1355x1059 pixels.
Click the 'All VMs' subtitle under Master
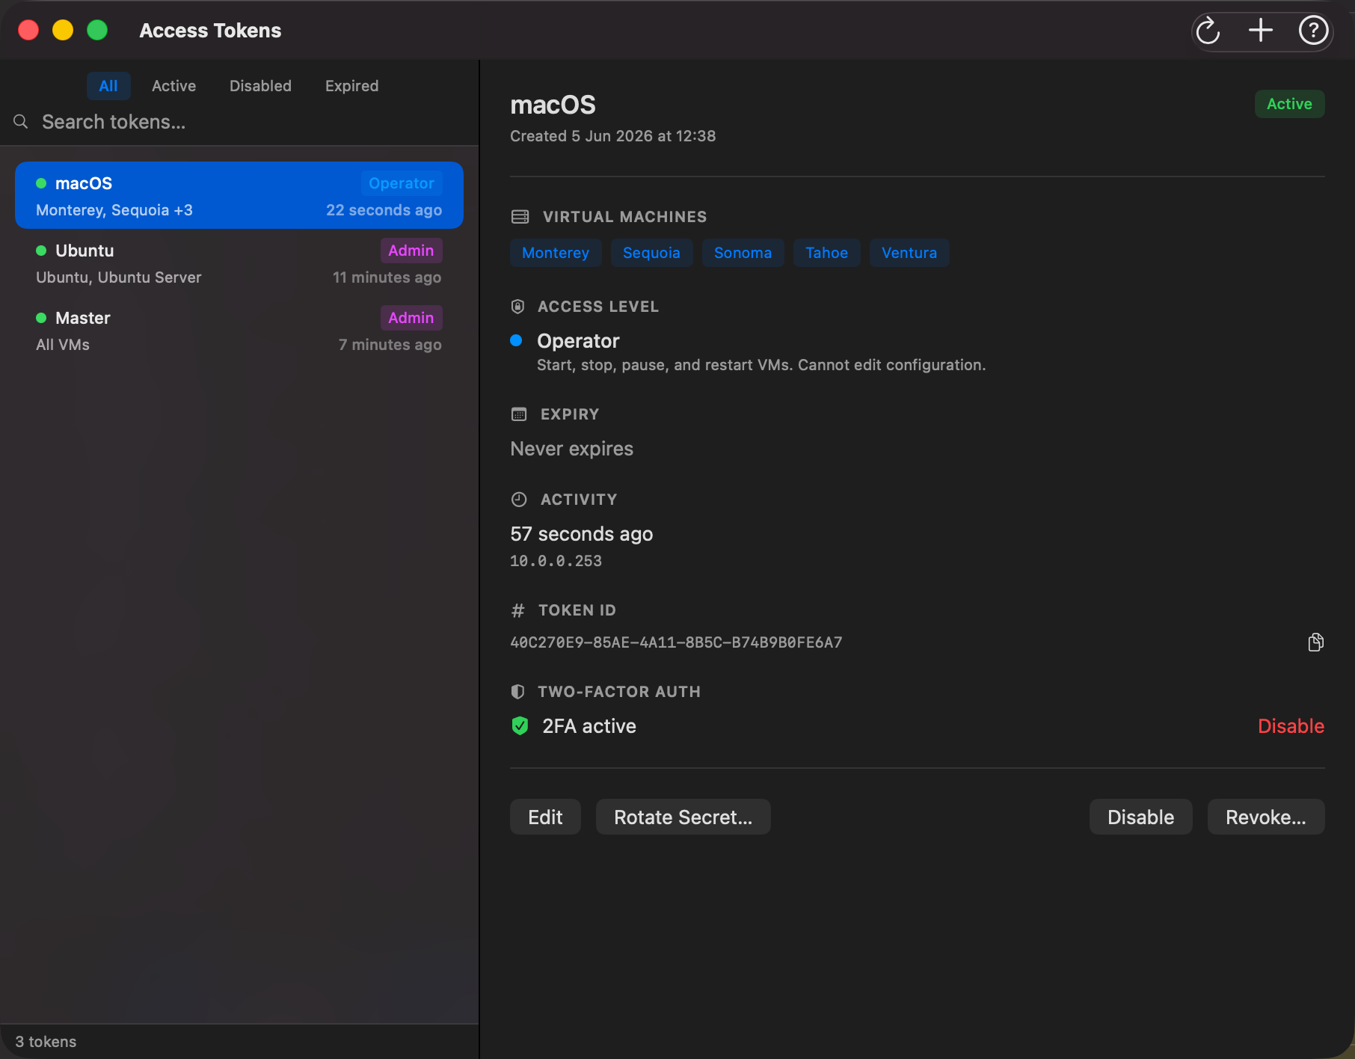(x=63, y=345)
